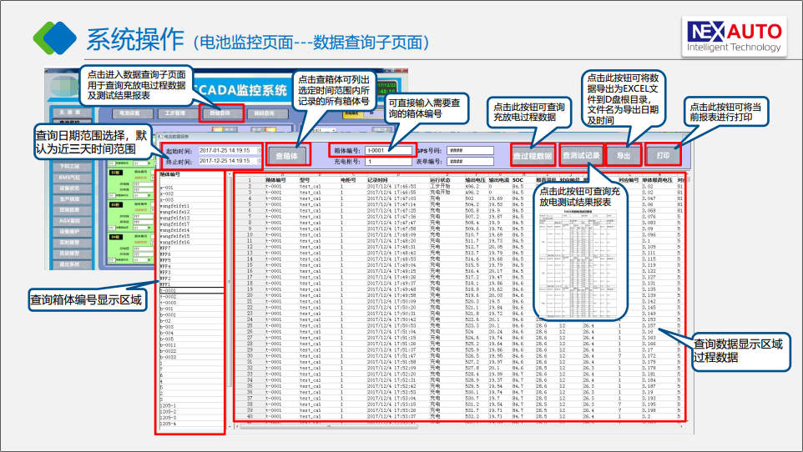Viewport: 803px width, 452px height.
Task: Select box number t-0001 in list
Action: [x=191, y=290]
